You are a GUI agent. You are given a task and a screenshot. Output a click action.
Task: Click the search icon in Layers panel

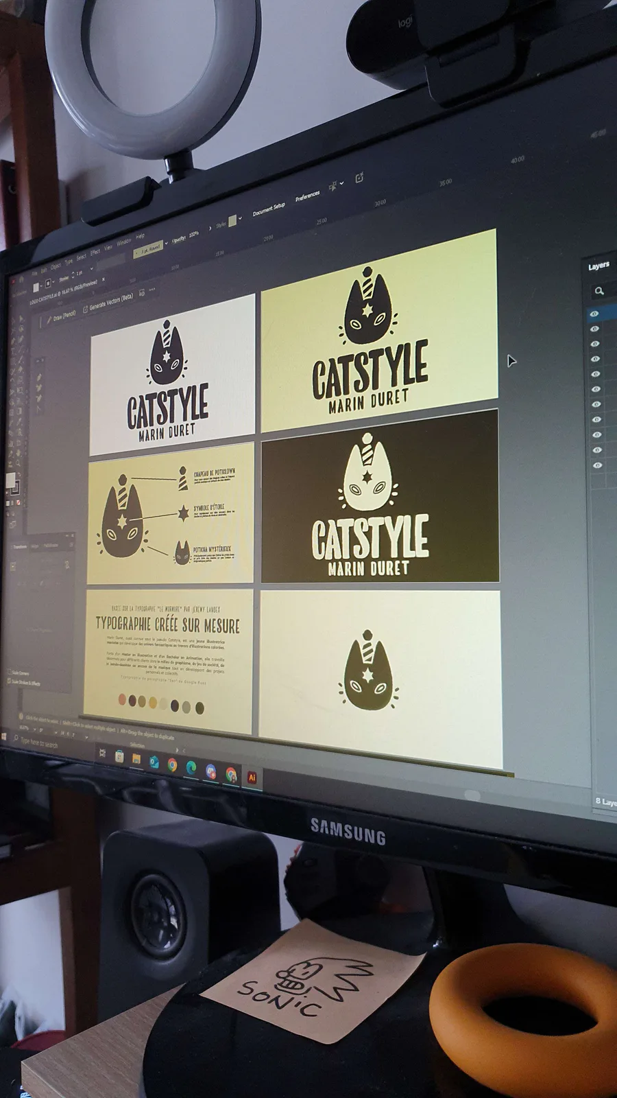(599, 291)
